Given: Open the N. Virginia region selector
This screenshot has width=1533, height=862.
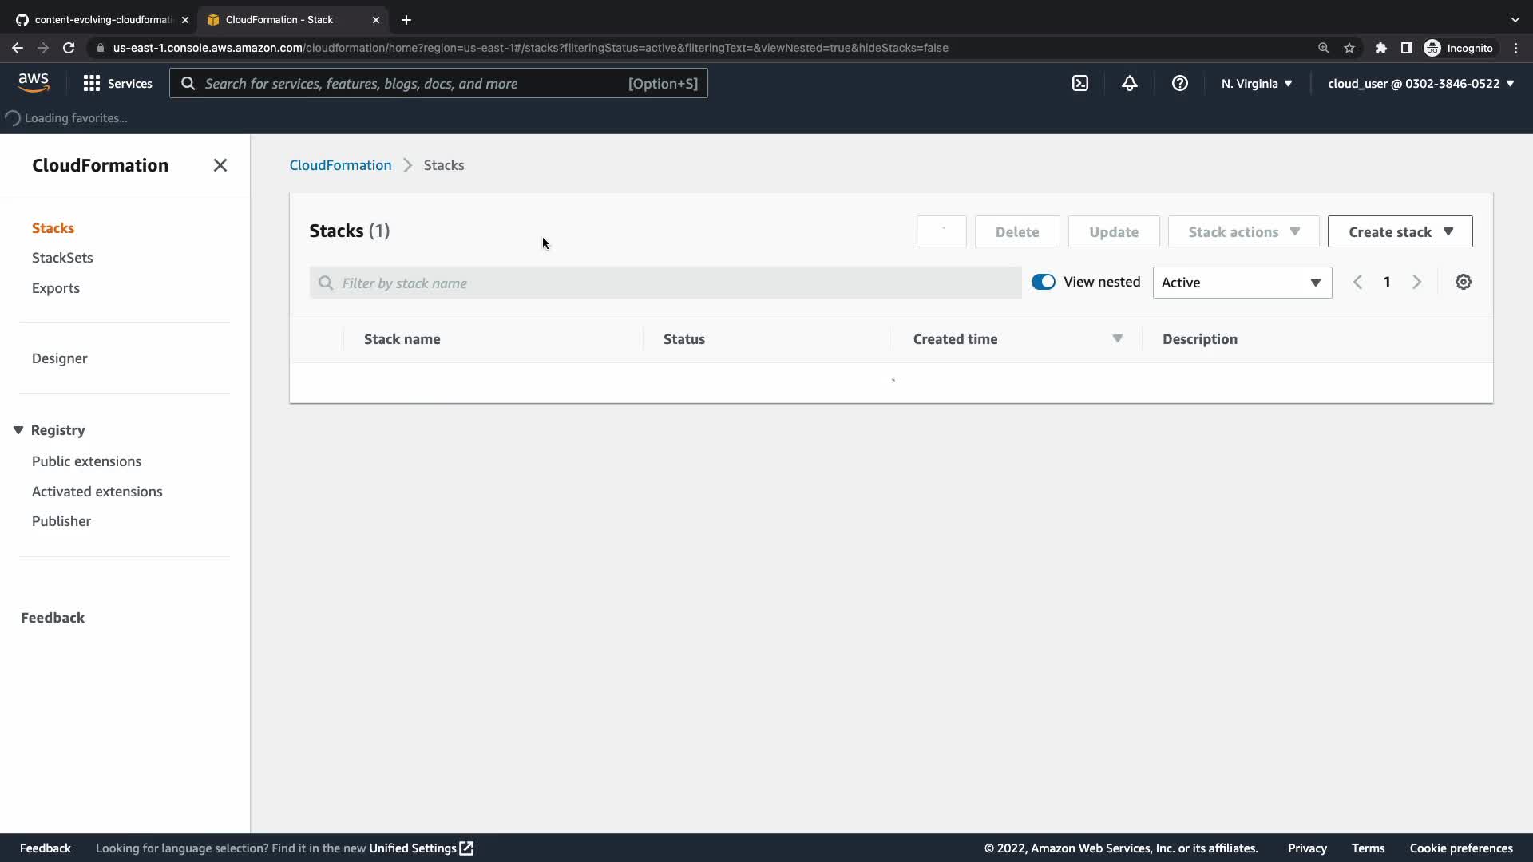Looking at the screenshot, I should coord(1256,83).
